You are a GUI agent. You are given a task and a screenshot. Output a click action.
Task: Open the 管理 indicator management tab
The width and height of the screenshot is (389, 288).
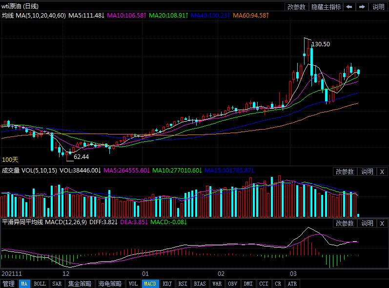[x=9, y=284]
